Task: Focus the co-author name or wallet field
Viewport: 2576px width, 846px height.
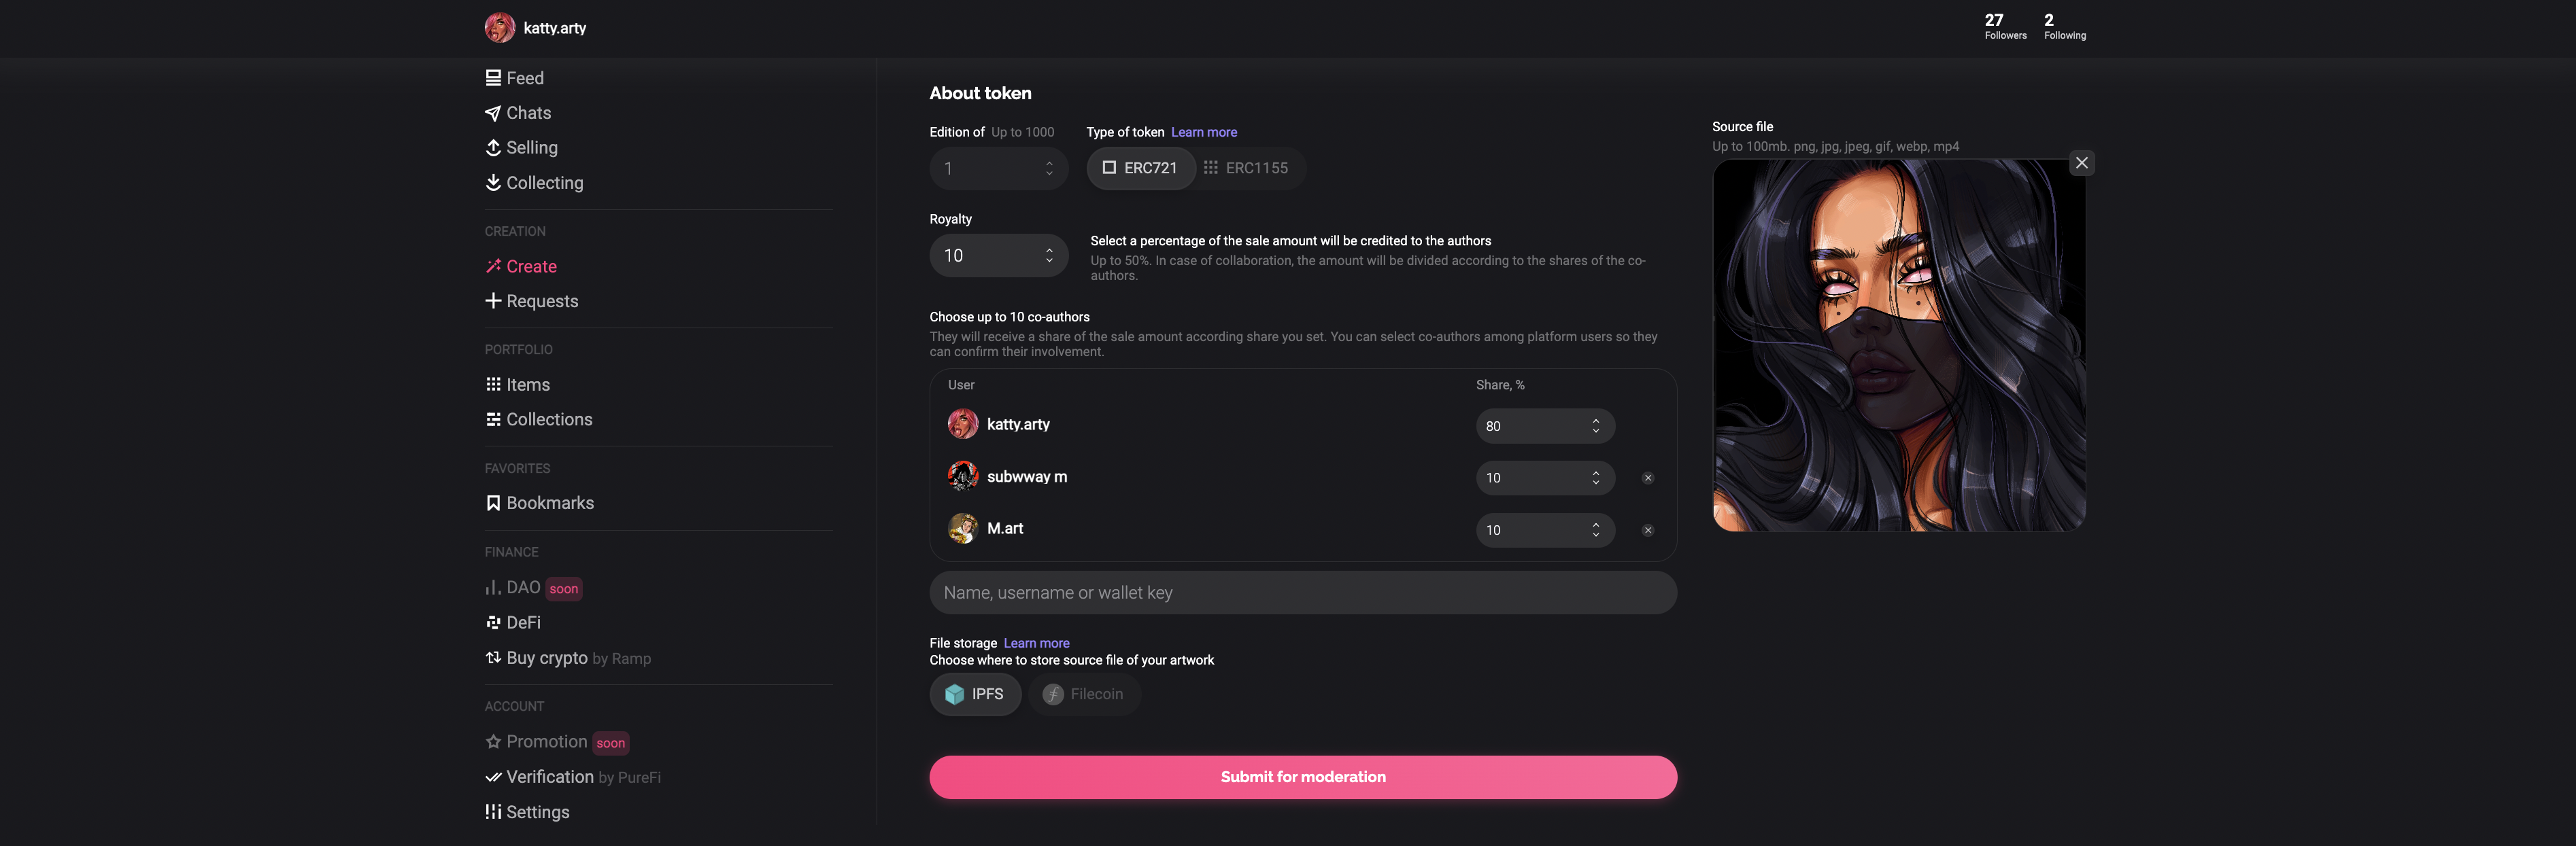Action: click(1303, 593)
